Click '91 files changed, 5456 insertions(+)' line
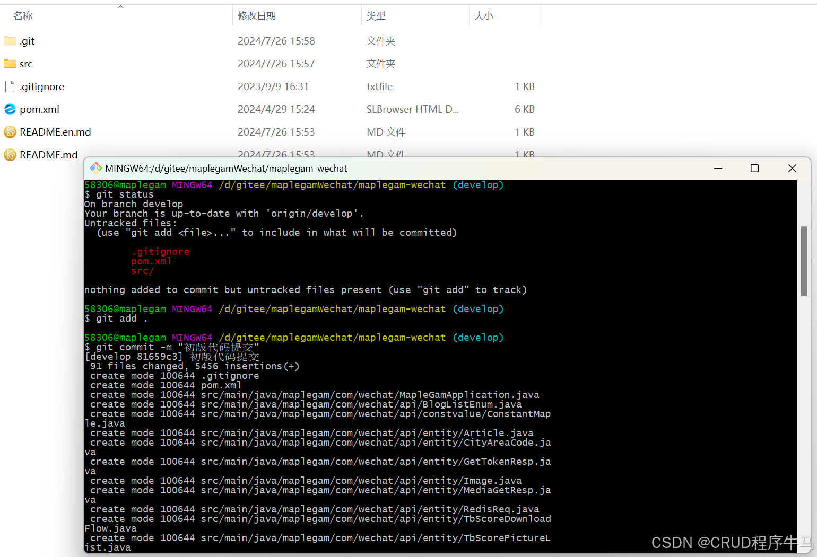817x557 pixels. pyautogui.click(x=195, y=366)
